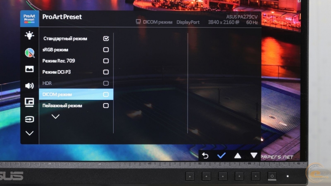Select the highlighted DICOM режим label
This screenshot has height=186, width=331.
[x=57, y=95]
